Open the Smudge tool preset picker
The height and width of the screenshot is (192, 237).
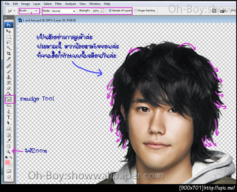click(x=11, y=11)
